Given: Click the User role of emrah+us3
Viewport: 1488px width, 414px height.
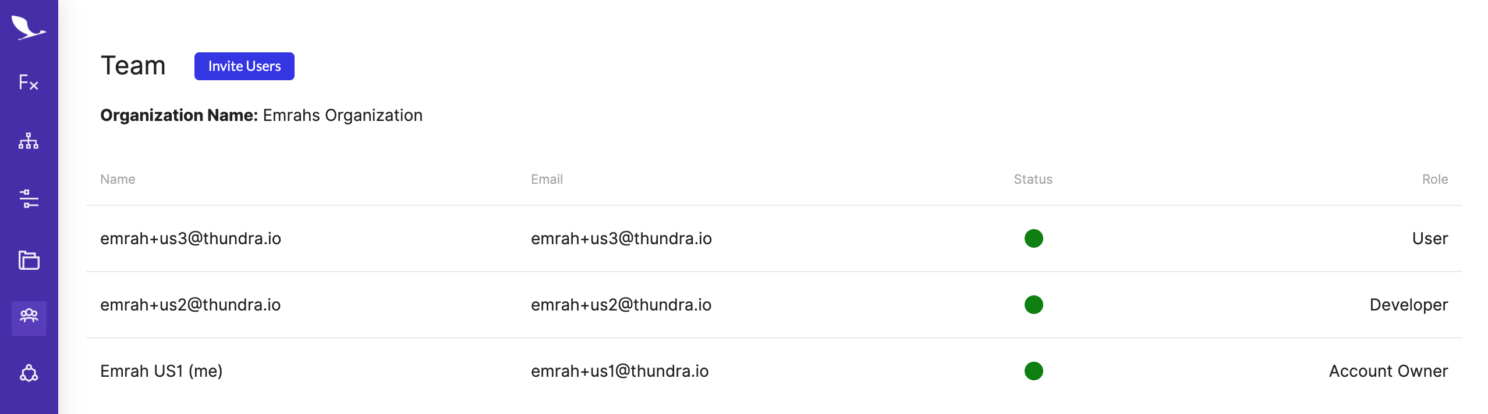Looking at the screenshot, I should pos(1430,238).
